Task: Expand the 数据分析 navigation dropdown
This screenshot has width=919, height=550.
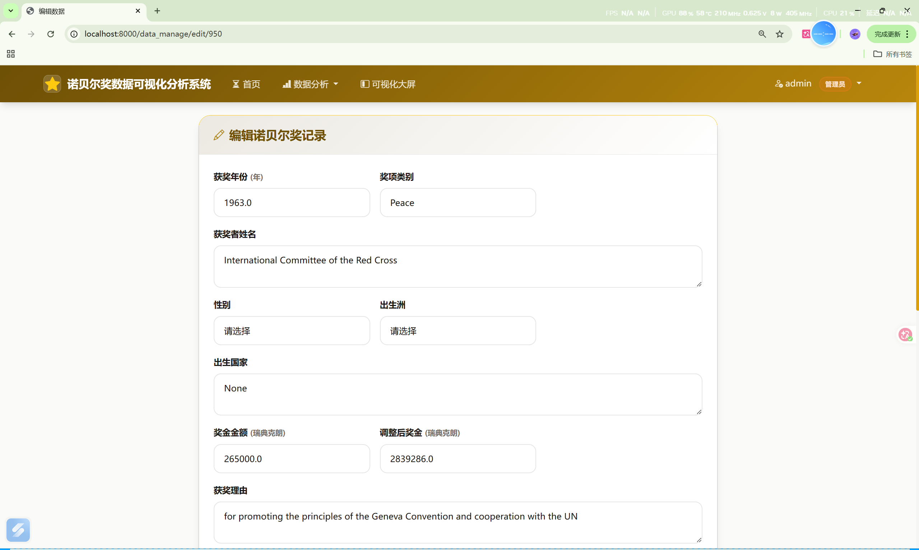Action: coord(310,84)
